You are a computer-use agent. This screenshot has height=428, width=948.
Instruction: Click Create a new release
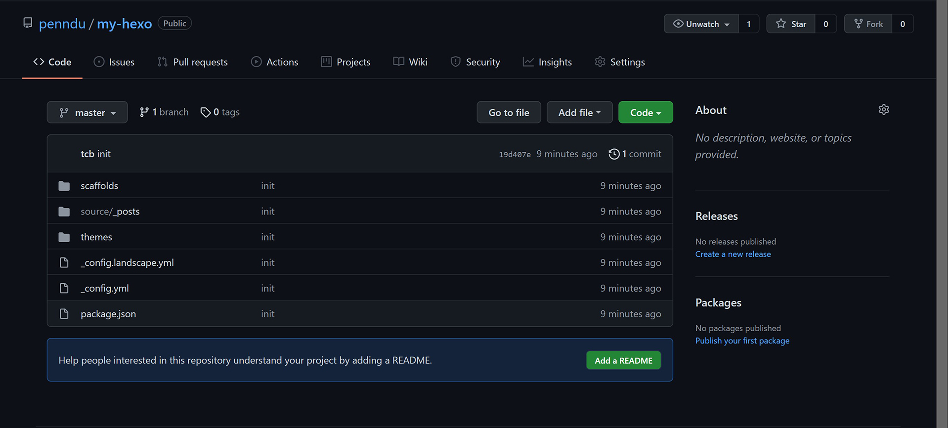click(x=733, y=254)
